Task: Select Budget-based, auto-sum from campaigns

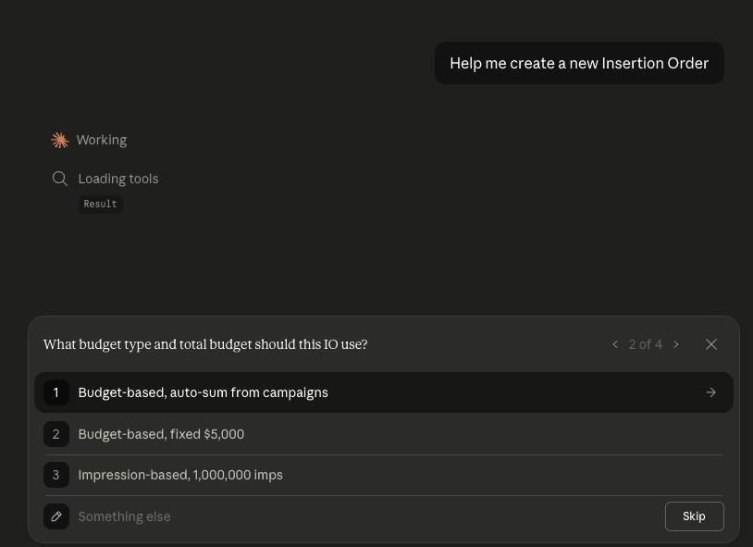Action: tap(384, 392)
